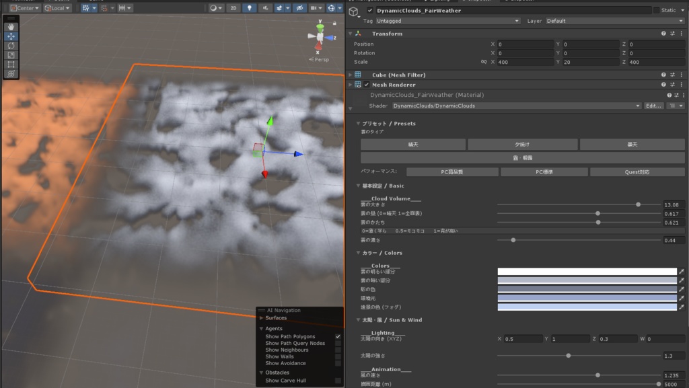Select the Rotate tool
The height and width of the screenshot is (388, 689).
click(11, 46)
